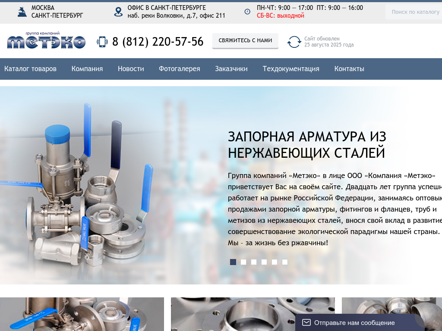Click the Свяжитесь с нами button
The width and height of the screenshot is (442, 331).
245,41
